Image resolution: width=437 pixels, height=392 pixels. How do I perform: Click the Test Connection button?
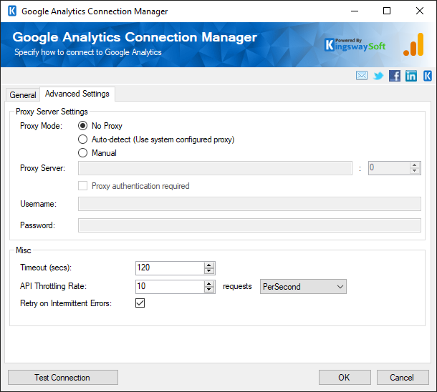point(63,378)
